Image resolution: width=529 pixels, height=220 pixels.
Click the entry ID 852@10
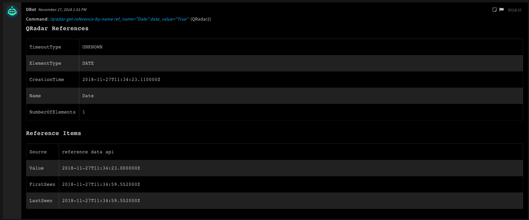(x=514, y=10)
